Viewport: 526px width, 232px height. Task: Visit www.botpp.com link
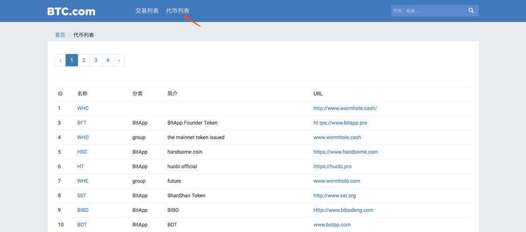[x=332, y=225]
